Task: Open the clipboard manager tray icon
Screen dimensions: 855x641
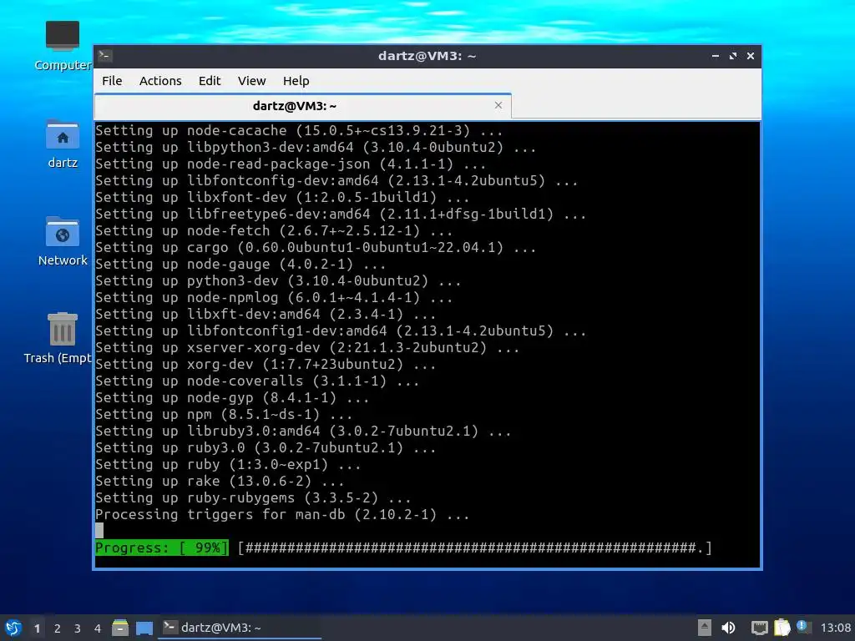Action: coord(782,628)
